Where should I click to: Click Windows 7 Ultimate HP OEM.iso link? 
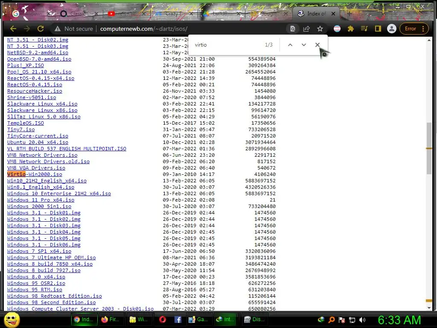[x=52, y=258]
